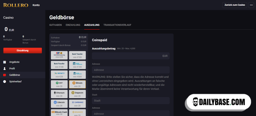Select the Bitcoin Cash withdrawal option
This screenshot has width=256, height=116.
pos(59,113)
